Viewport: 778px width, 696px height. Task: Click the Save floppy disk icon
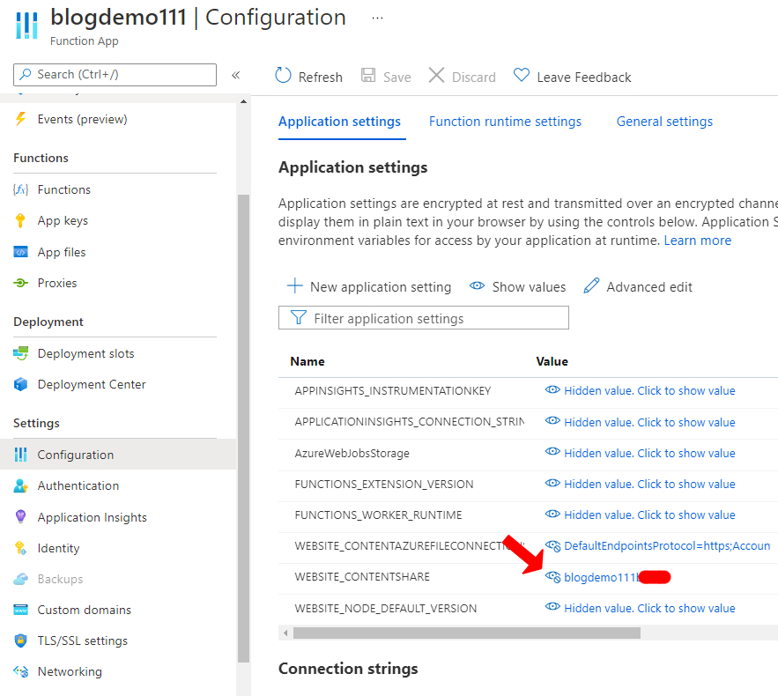point(368,76)
